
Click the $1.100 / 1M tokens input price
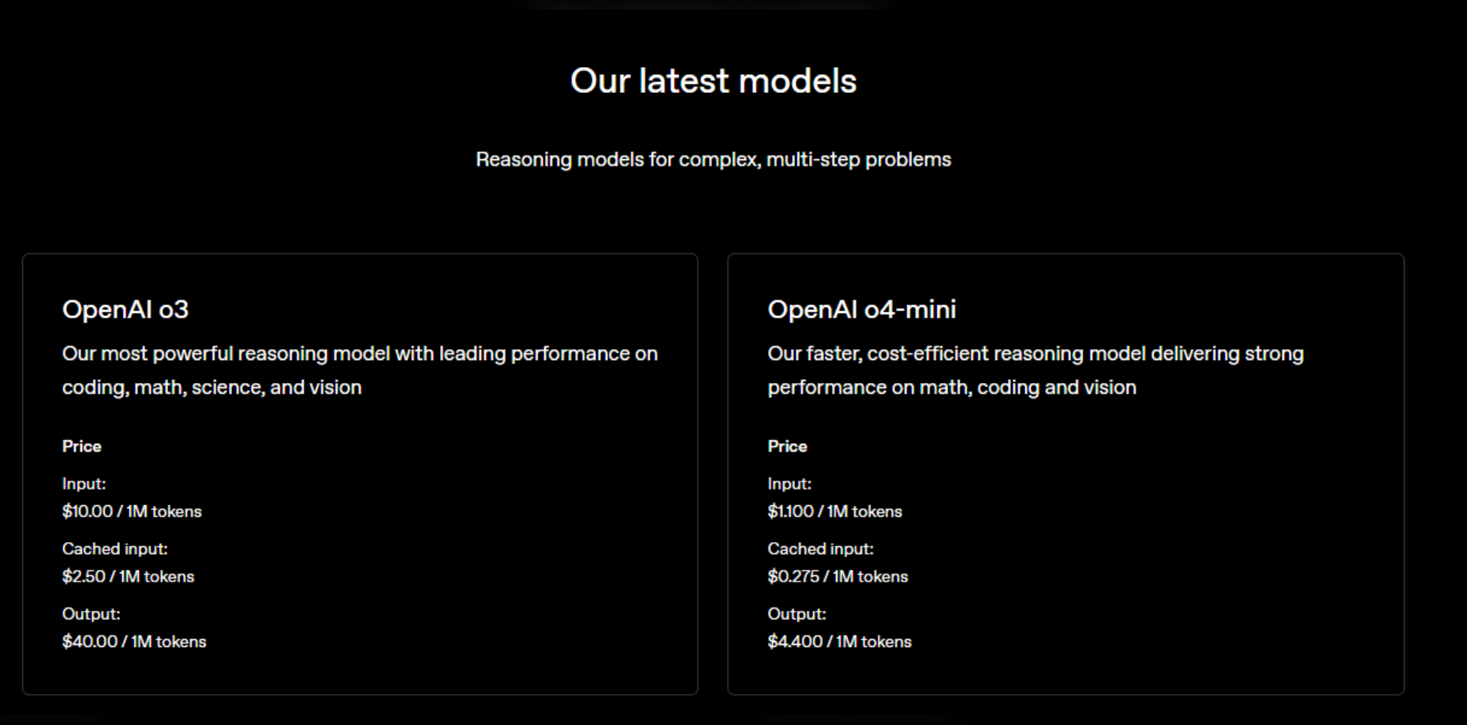(x=834, y=511)
